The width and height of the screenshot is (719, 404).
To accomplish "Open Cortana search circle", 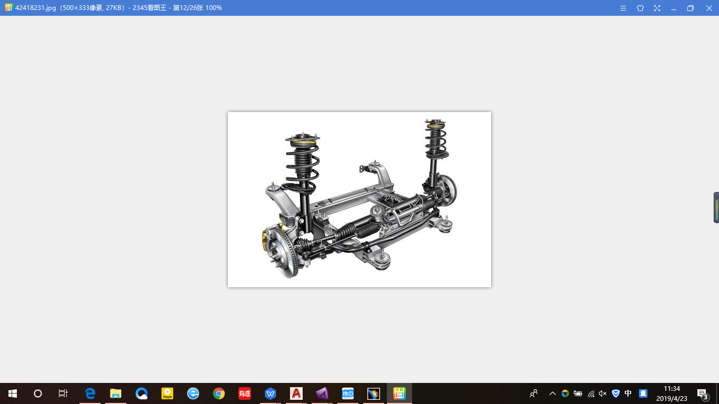I will coord(38,393).
